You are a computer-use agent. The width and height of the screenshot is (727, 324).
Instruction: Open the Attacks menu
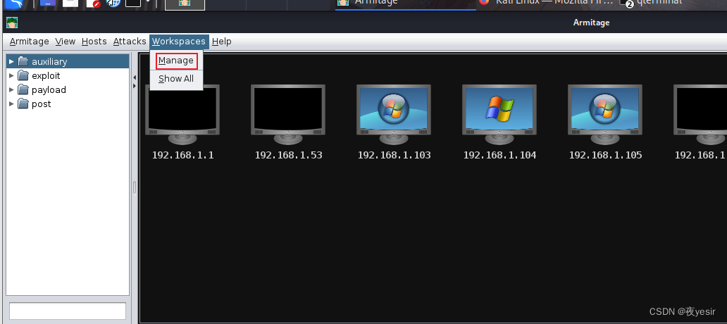130,42
